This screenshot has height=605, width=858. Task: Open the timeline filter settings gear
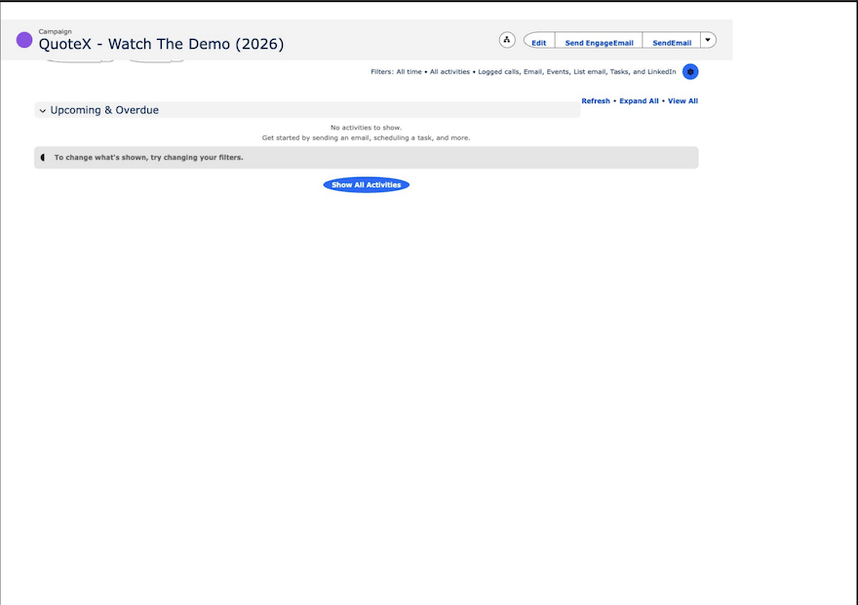(690, 71)
